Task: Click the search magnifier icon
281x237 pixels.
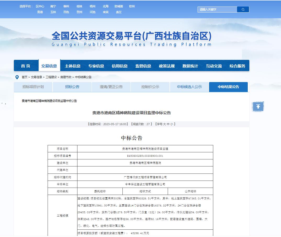Action: pyautogui.click(x=243, y=9)
